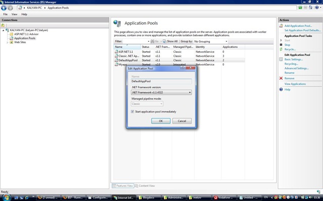Switch to the Features View tab
Screen dimensions: 323x201
click(123, 186)
